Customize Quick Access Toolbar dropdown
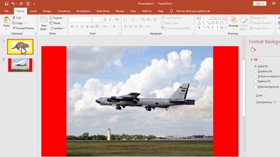280x157 pixels. click(34, 4)
